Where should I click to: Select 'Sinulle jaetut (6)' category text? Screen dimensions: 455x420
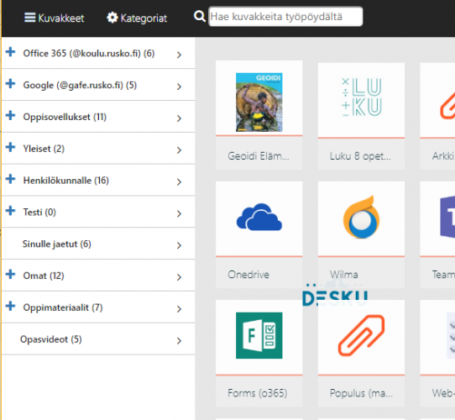tap(57, 244)
